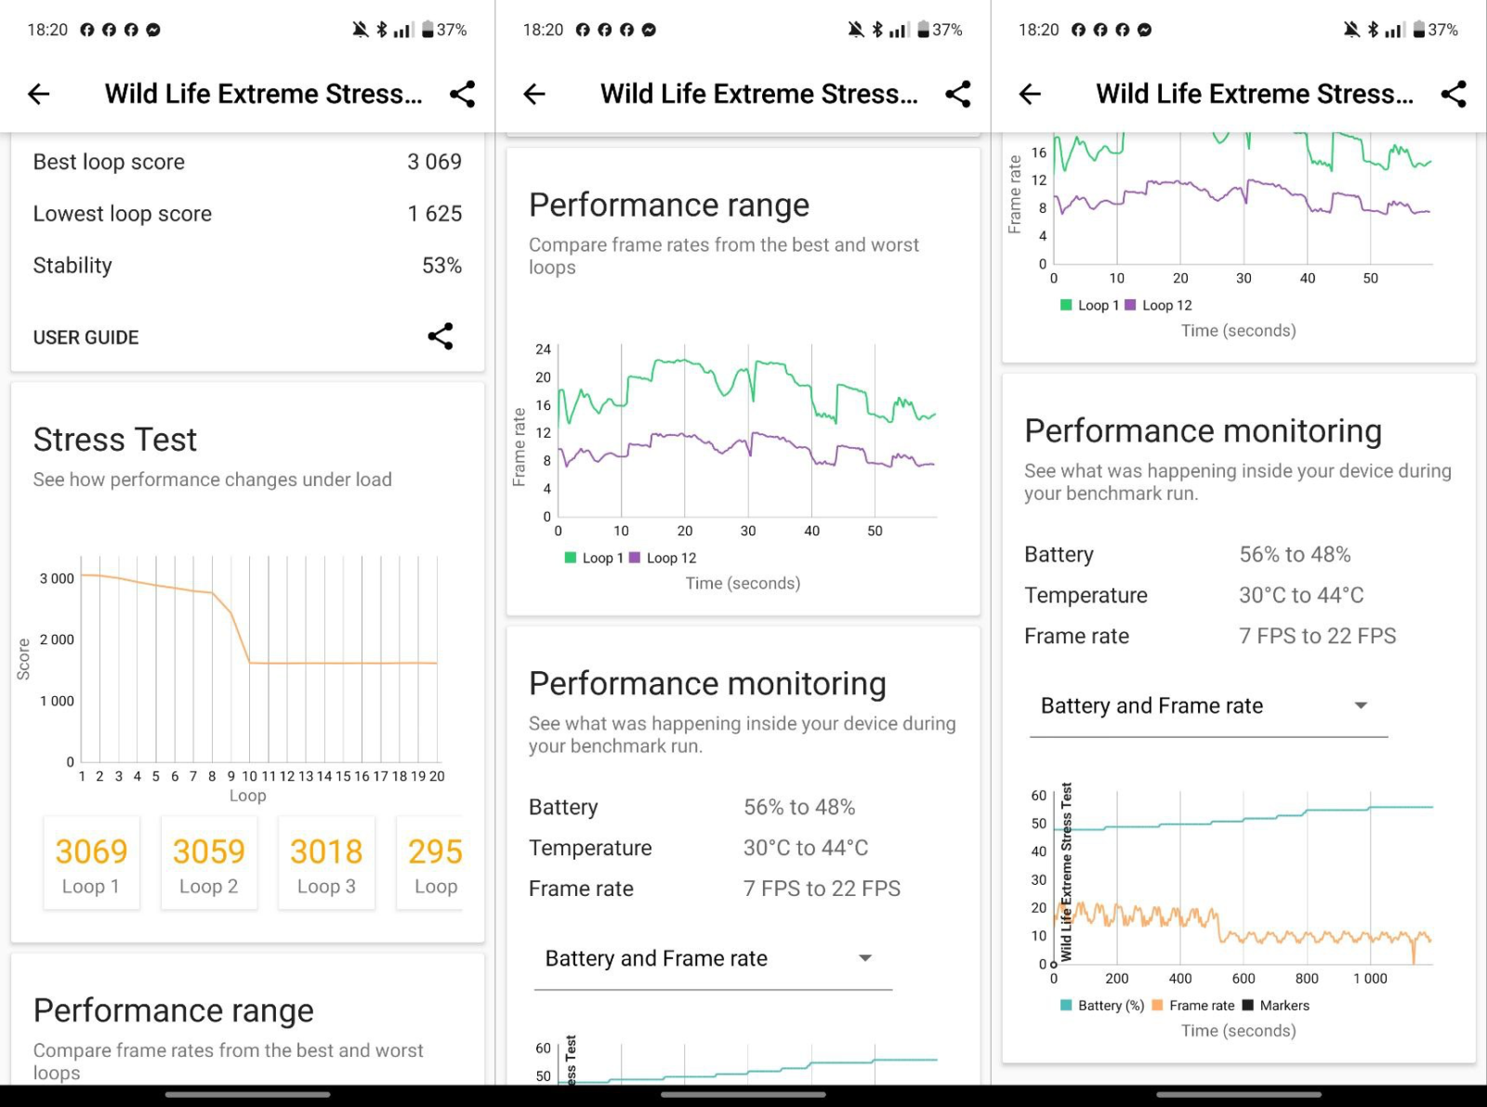The image size is (1487, 1107).
Task: Tap back arrow in right screen header
Action: (1030, 94)
